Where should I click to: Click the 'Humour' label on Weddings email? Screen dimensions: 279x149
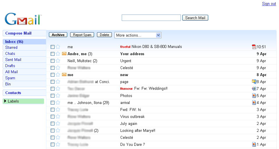click(126, 89)
